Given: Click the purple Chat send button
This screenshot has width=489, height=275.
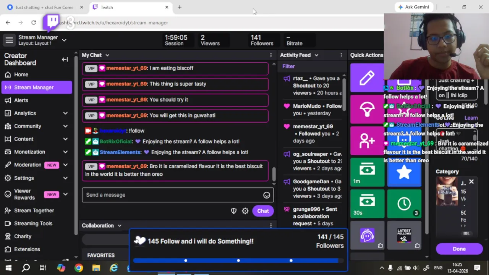Looking at the screenshot, I should point(263,211).
